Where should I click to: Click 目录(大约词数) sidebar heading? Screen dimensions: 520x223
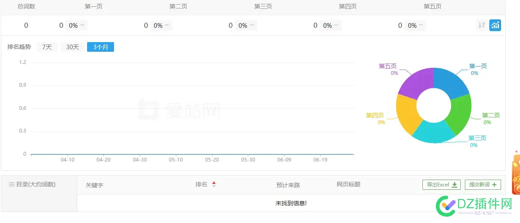pyautogui.click(x=36, y=184)
